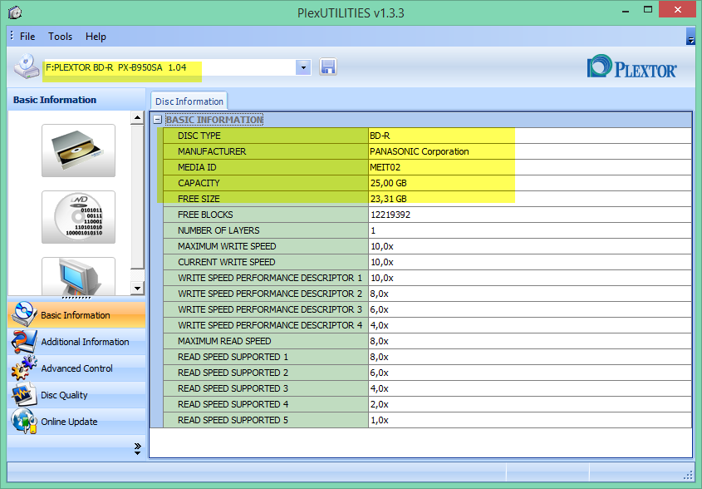Open the Additional Information section
Screen dimensions: 702x489
pyautogui.click(x=76, y=342)
